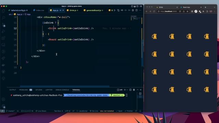
Task: Open errors and warnings count in status bar
Action: (27, 111)
